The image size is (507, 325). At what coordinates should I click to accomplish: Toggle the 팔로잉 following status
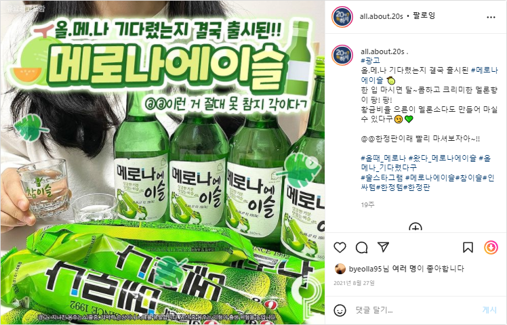coord(424,15)
